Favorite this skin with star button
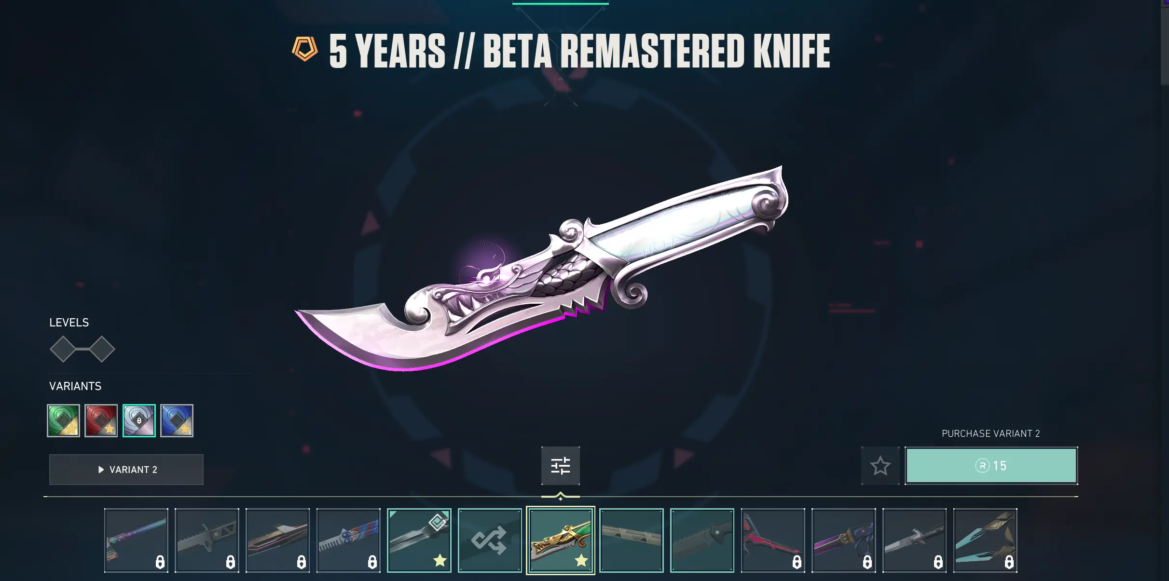 point(880,466)
